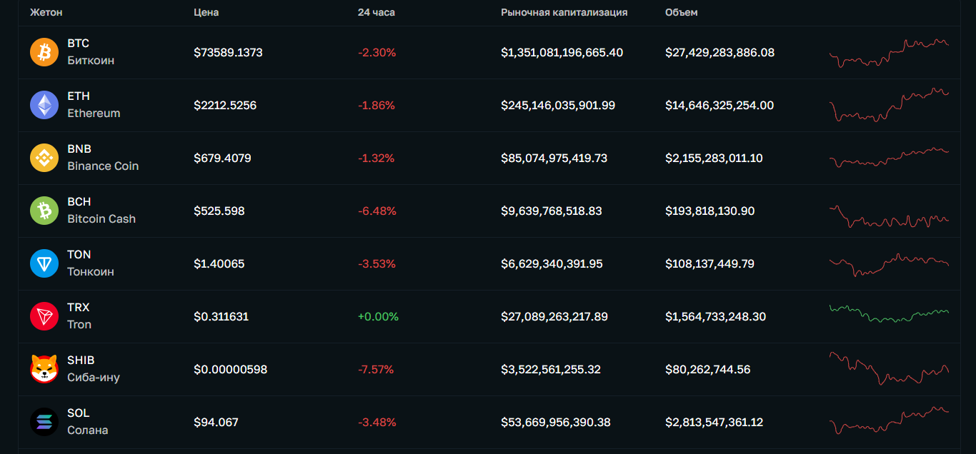
Task: Click the SHIB price $0.00000598
Action: point(231,368)
